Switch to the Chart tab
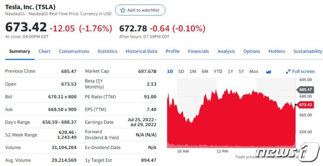Screen dimensions: 323x166 click(44, 51)
